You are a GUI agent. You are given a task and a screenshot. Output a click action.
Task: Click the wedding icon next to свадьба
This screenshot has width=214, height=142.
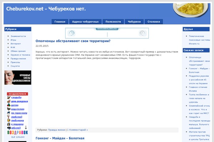[9, 97]
